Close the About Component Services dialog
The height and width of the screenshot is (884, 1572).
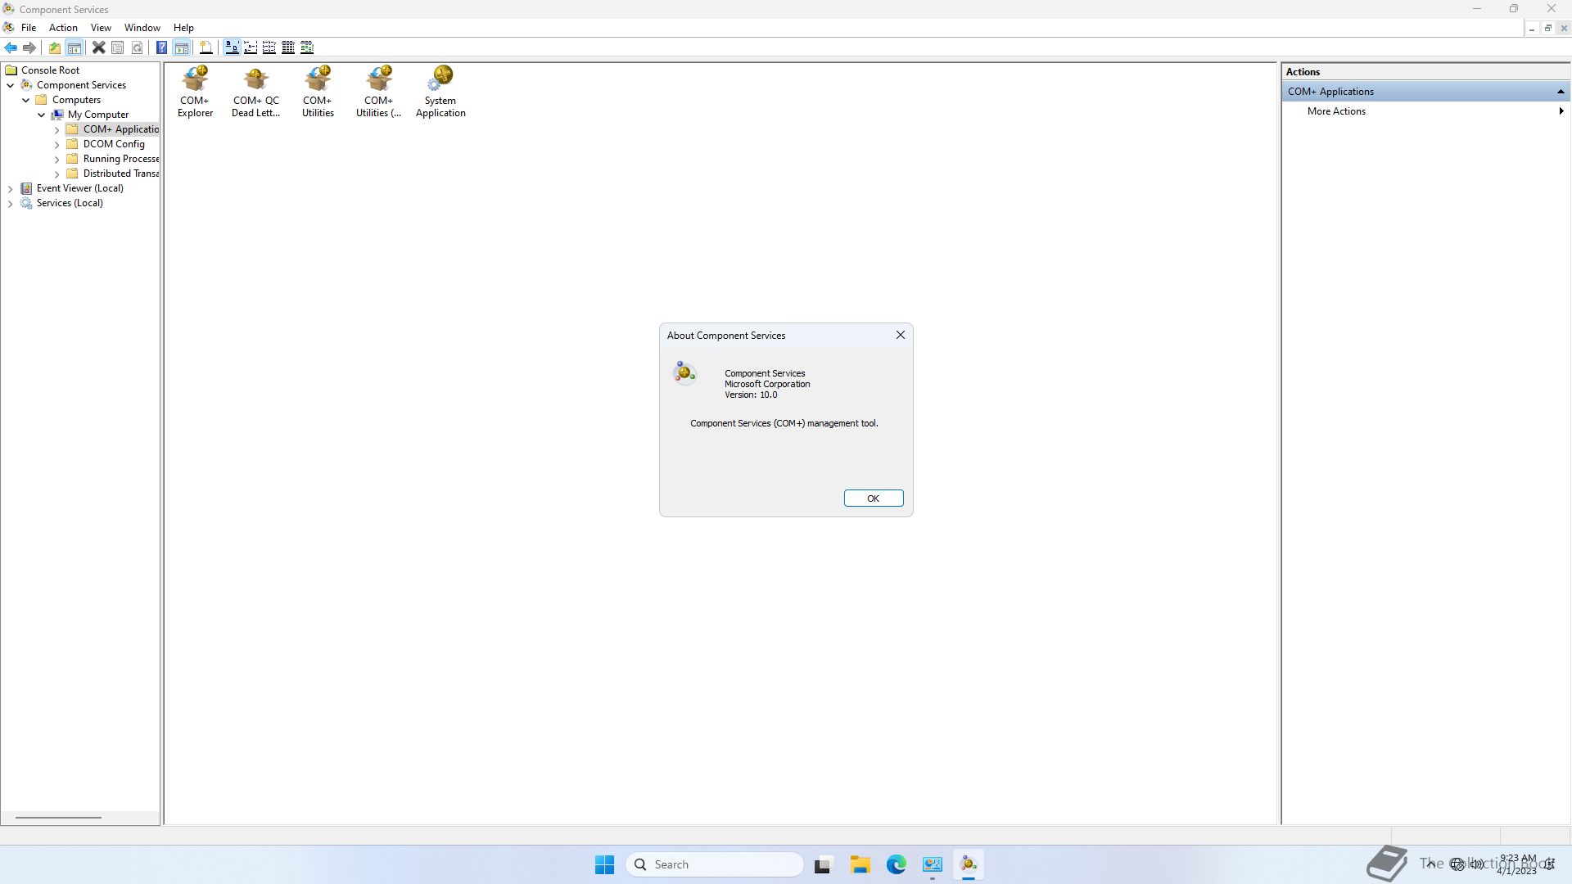coord(901,335)
